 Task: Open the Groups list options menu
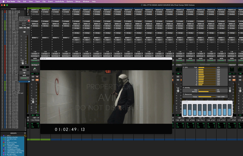25,133
